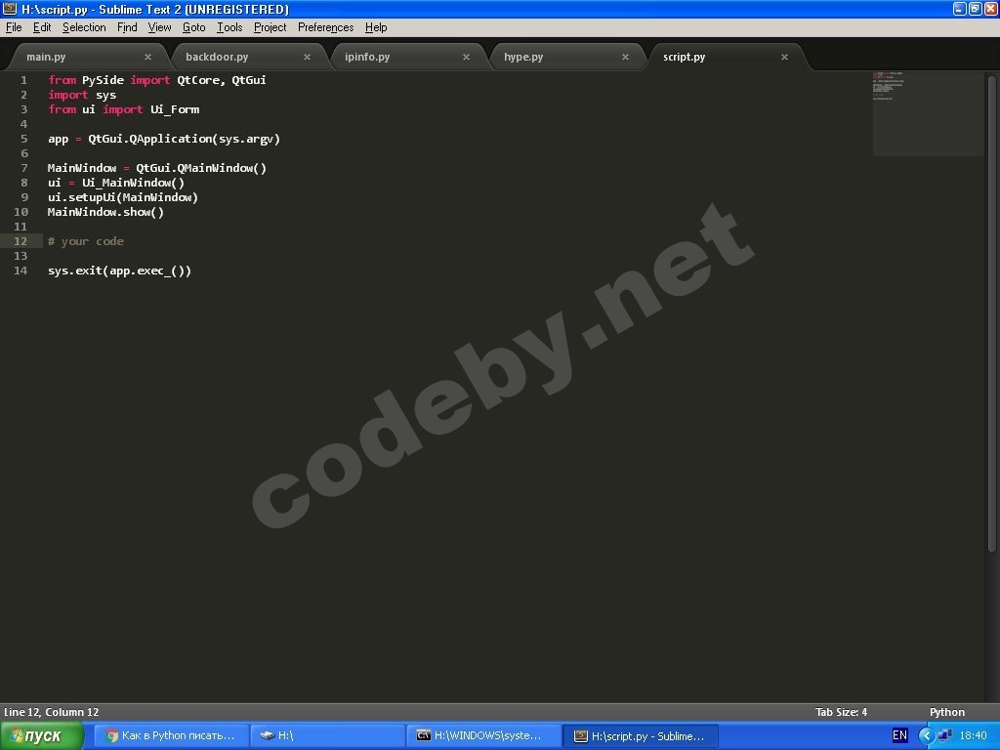The width and height of the screenshot is (1000, 750).
Task: Open the Project menu
Action: pyautogui.click(x=270, y=27)
